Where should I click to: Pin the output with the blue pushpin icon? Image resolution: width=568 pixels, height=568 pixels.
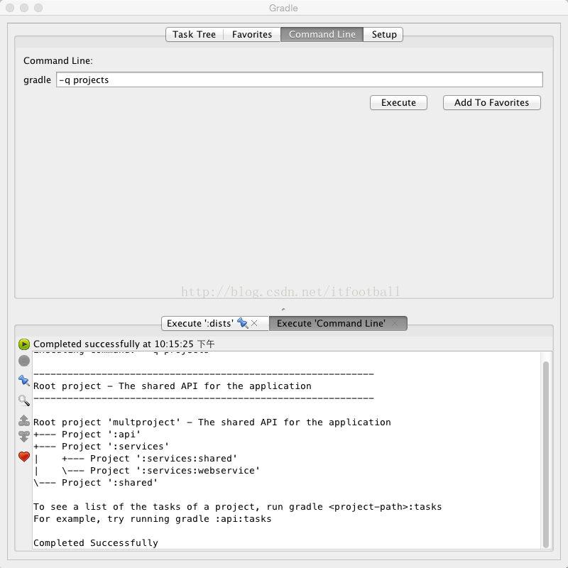[24, 381]
